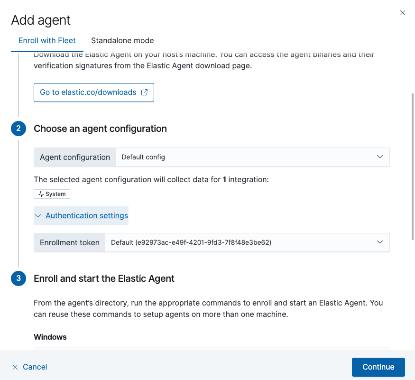
Task: Click the Enrollment token dropdown arrow icon
Action: tap(379, 242)
